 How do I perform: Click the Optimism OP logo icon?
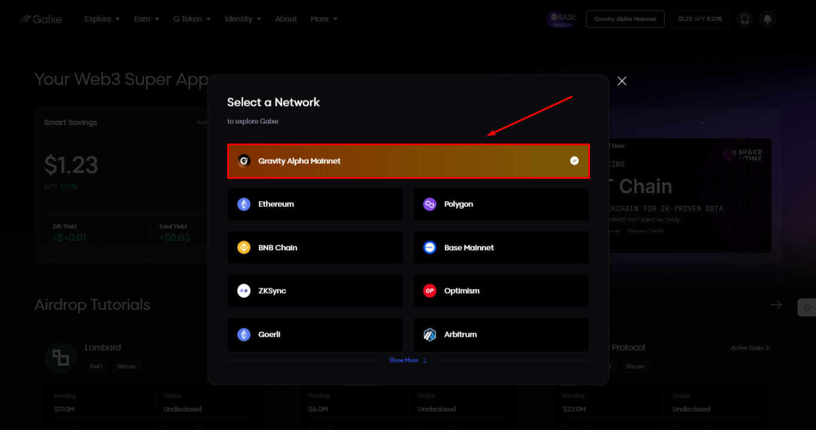[x=430, y=291]
